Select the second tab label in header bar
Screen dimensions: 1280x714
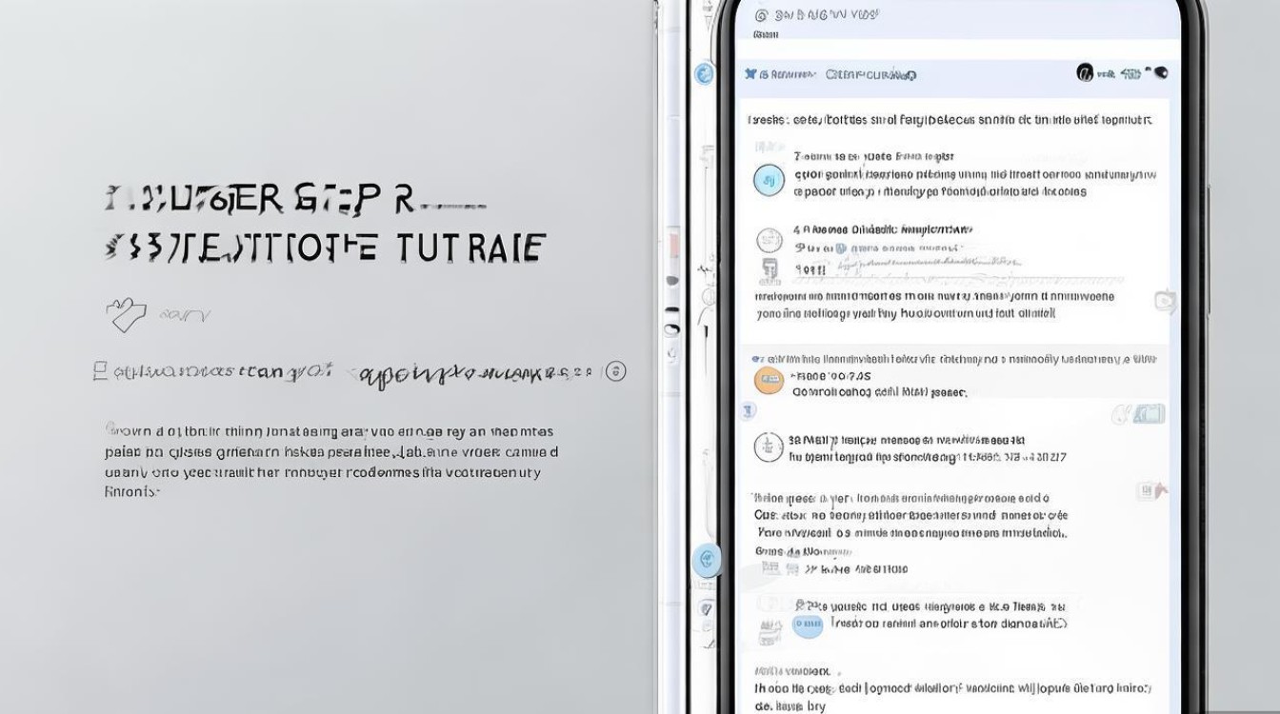[870, 74]
